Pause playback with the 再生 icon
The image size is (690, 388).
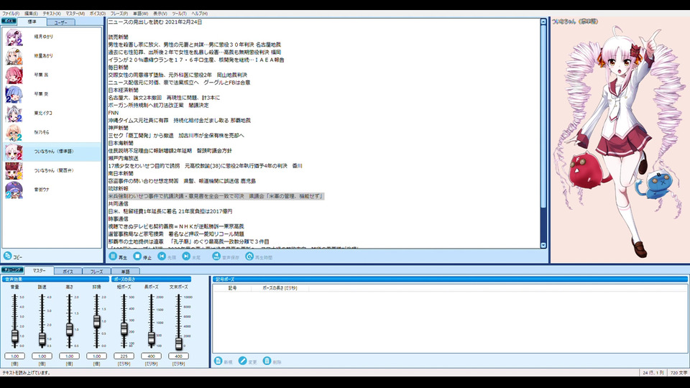pyautogui.click(x=113, y=256)
